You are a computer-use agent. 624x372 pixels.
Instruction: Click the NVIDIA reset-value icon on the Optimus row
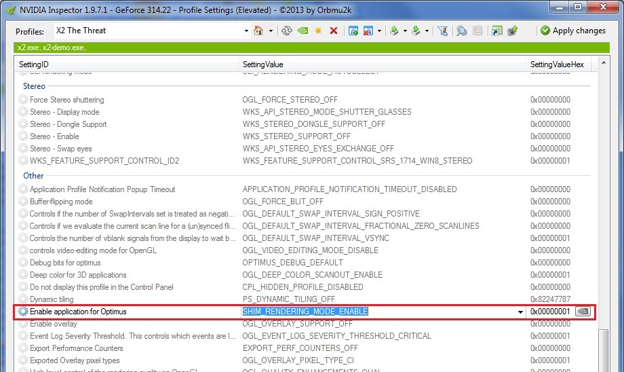(583, 312)
